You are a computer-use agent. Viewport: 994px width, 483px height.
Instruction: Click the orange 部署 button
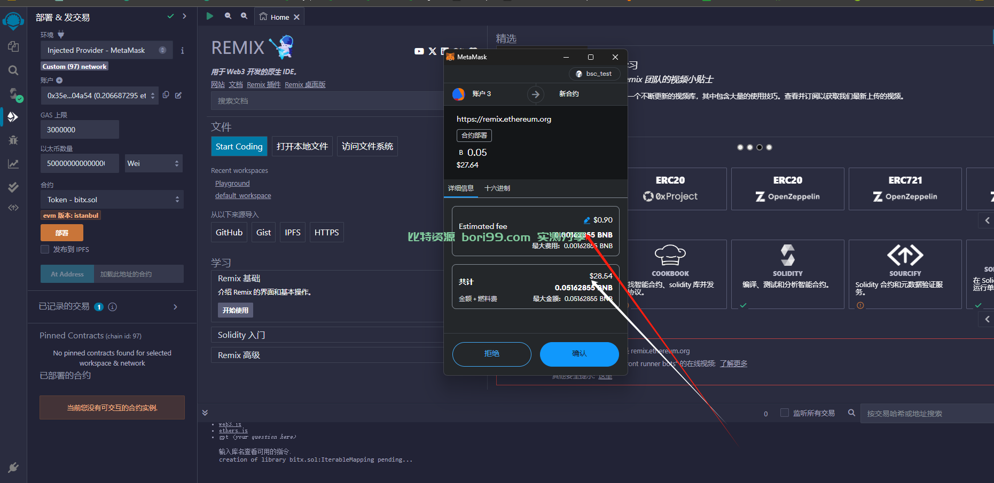pos(62,233)
